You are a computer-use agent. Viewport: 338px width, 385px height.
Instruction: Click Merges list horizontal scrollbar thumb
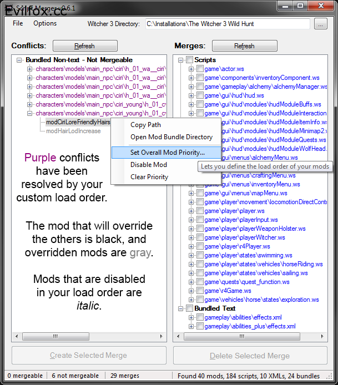242,336
